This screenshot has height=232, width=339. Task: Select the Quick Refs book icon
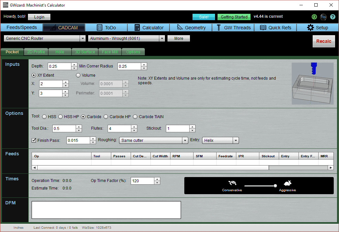263,28
